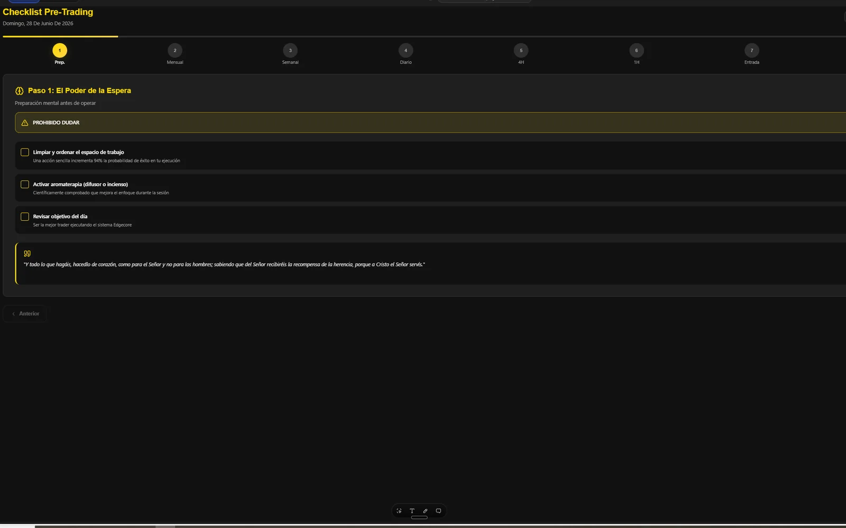Click the yellow step progress bar

pos(60,36)
